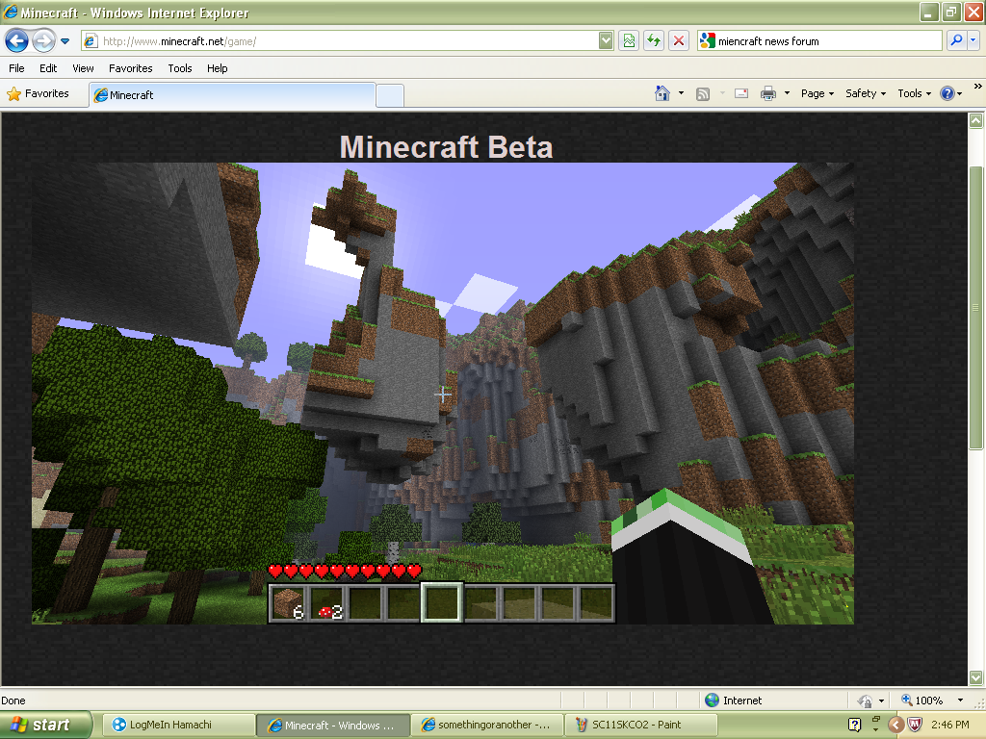Show more command bar items via chevron

point(978,86)
